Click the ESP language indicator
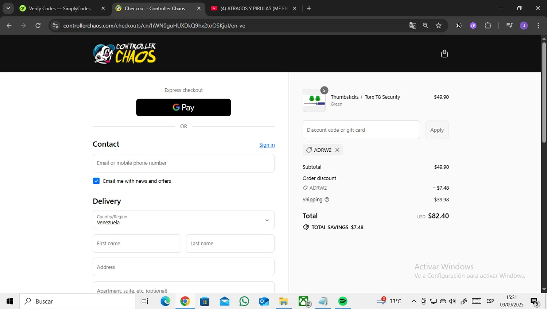The width and height of the screenshot is (547, 309). point(490,301)
